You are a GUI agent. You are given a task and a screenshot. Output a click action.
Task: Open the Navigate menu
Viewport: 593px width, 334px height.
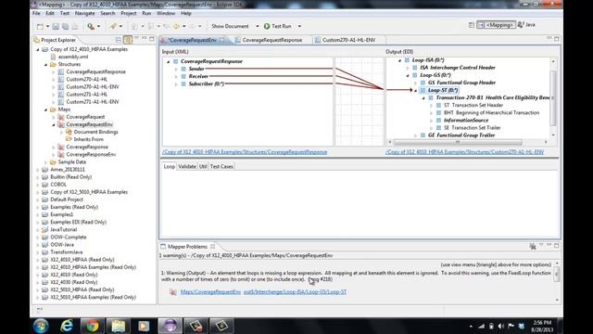[x=85, y=13]
